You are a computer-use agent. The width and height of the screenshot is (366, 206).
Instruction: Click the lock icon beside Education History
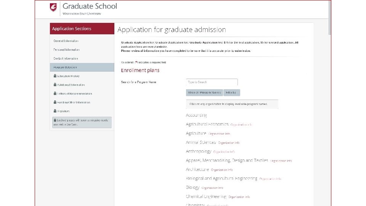(x=55, y=76)
